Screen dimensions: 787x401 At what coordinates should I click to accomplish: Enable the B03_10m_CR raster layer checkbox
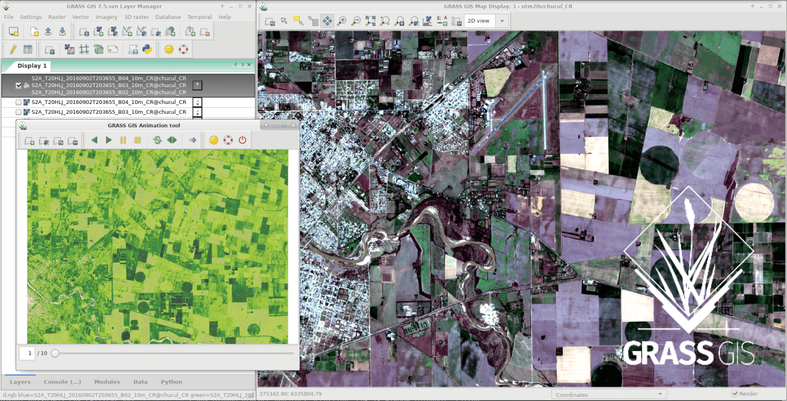(18, 112)
